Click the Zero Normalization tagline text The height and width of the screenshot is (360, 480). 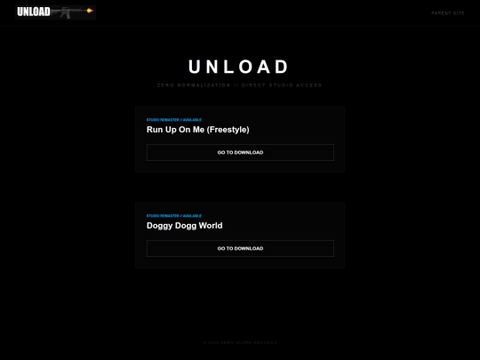239,85
